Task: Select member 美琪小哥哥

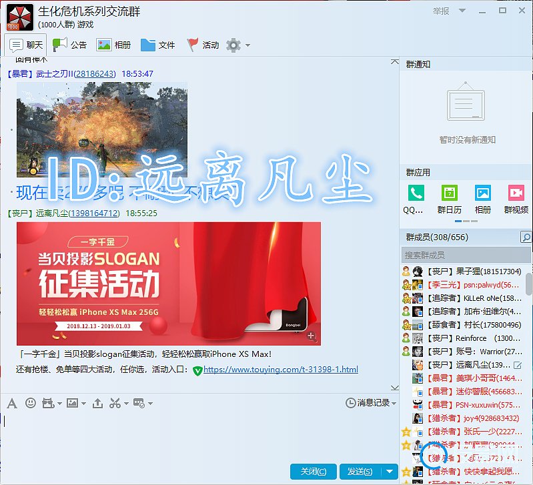Action: [462, 378]
